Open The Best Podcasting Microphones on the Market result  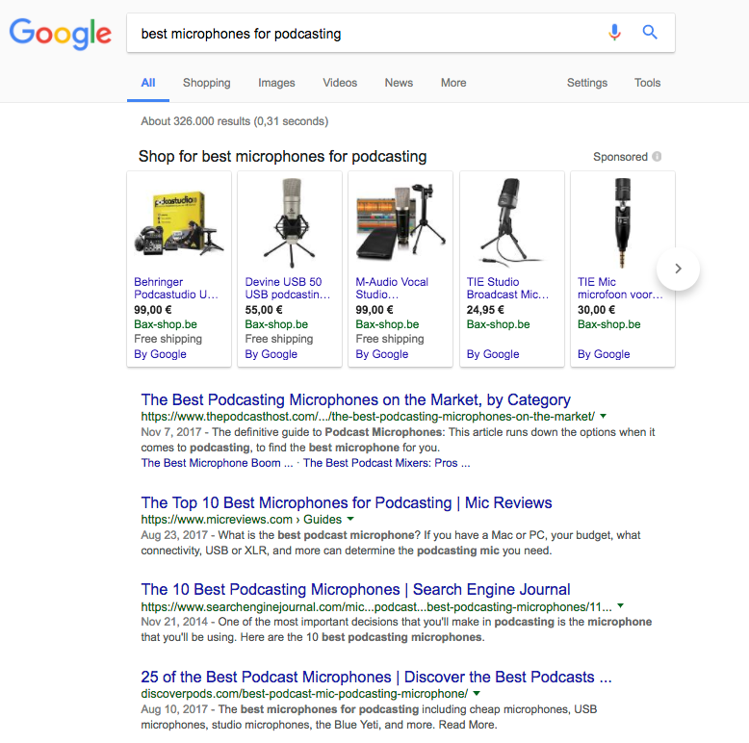click(355, 399)
